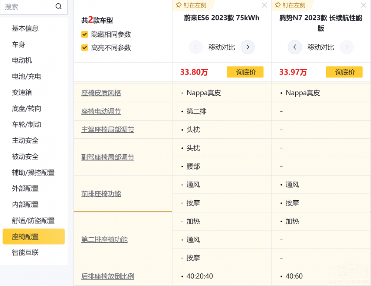Click the search magnifier icon

(x=58, y=7)
